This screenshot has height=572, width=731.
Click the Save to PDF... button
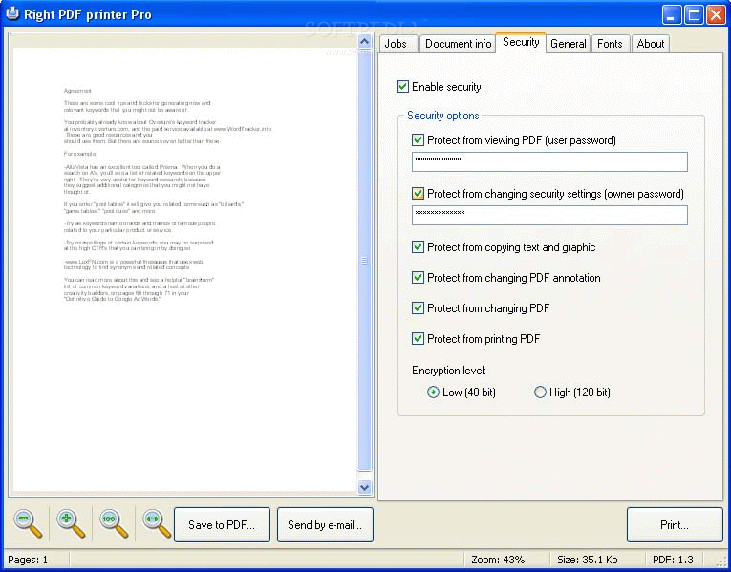(x=222, y=525)
